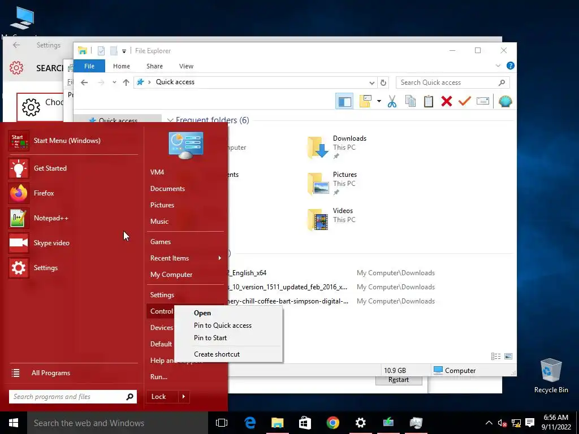Screen dimensions: 579x434
Task: Choose Pin to Quick access
Action: pos(228,325)
